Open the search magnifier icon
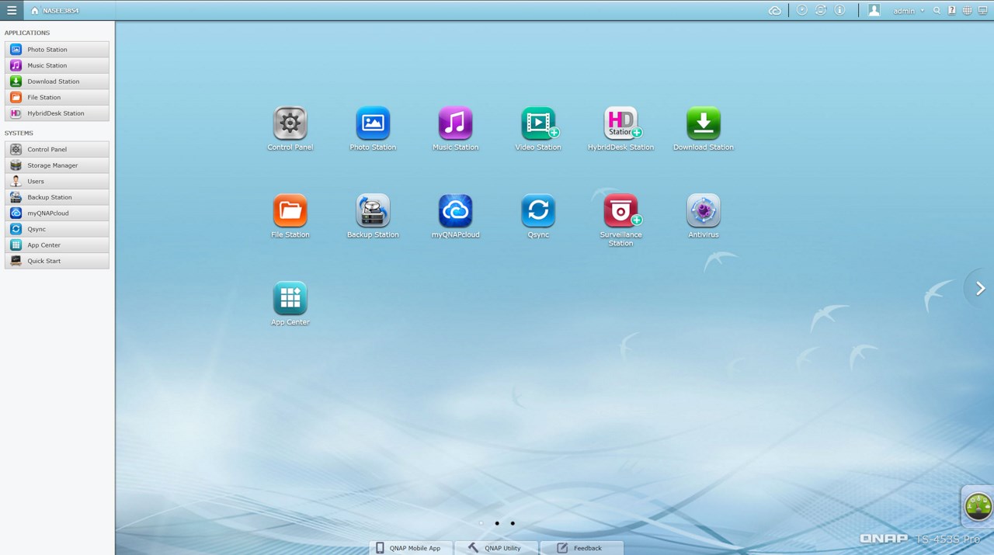Viewport: 994px width, 555px height. [x=937, y=11]
